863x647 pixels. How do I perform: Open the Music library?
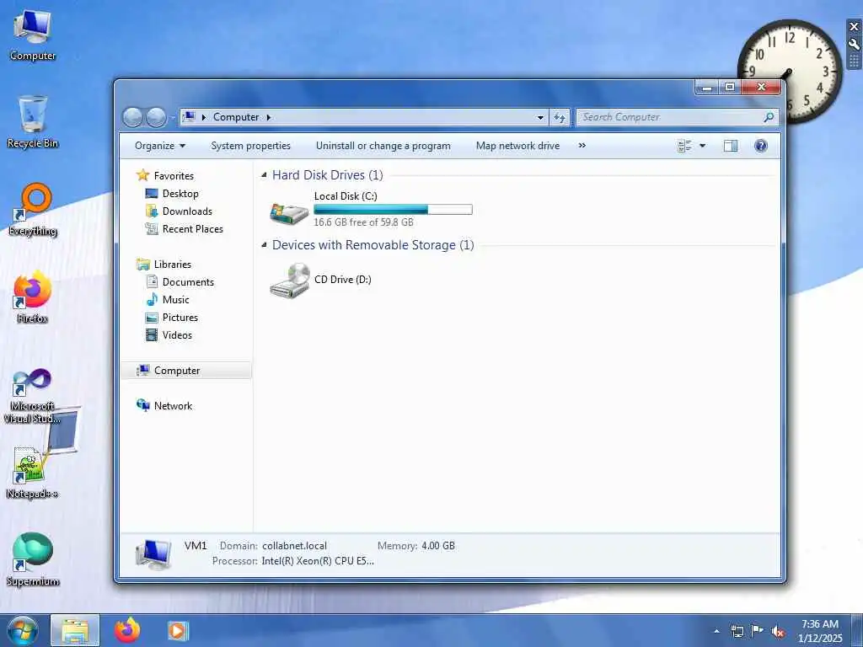pyautogui.click(x=175, y=300)
